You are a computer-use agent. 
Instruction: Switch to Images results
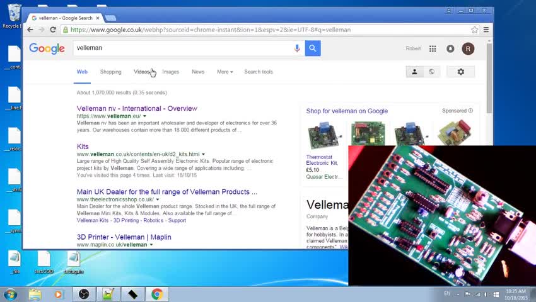(171, 72)
